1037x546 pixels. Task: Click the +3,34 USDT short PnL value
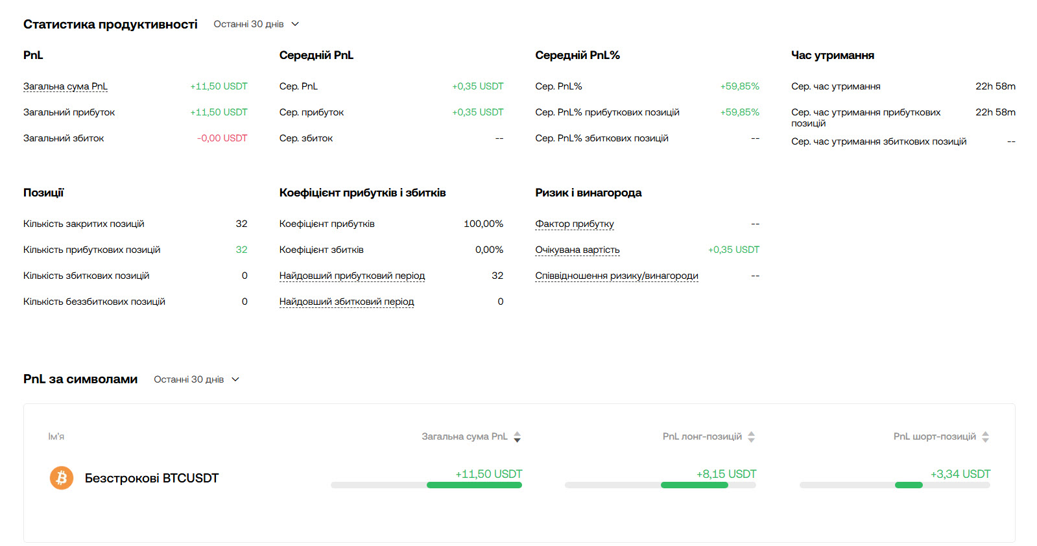960,474
